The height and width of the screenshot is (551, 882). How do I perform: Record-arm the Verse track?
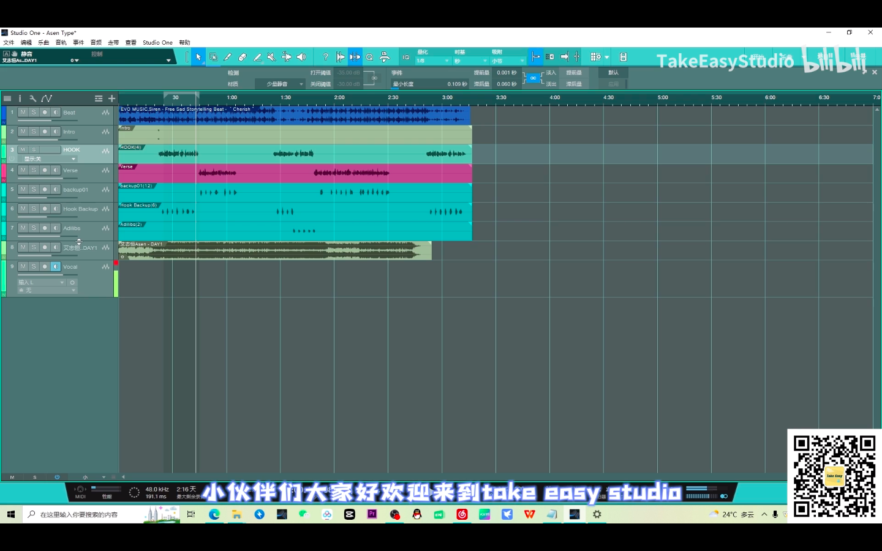click(x=45, y=170)
